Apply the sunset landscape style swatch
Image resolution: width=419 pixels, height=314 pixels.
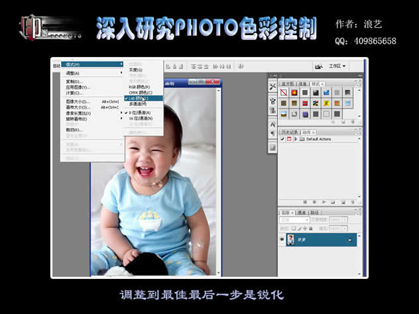tap(284, 114)
